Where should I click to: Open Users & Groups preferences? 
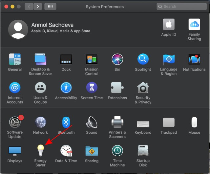pyautogui.click(x=40, y=87)
